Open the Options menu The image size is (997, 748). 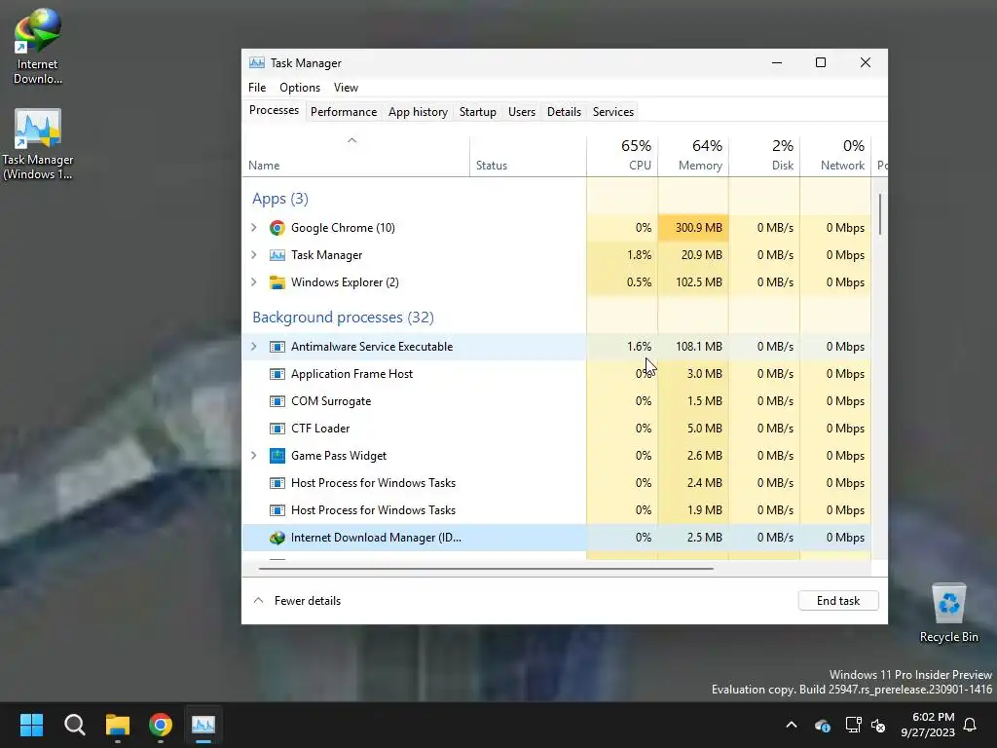point(300,87)
